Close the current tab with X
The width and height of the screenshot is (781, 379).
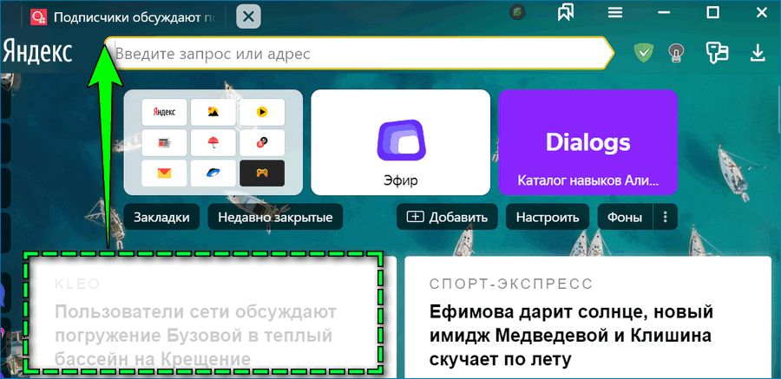point(248,17)
